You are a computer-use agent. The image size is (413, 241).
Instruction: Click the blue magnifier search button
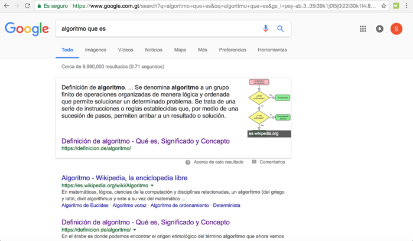click(281, 28)
